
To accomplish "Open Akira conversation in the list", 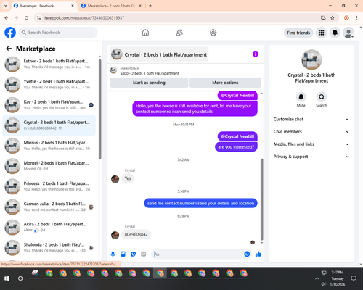I will pyautogui.click(x=49, y=227).
